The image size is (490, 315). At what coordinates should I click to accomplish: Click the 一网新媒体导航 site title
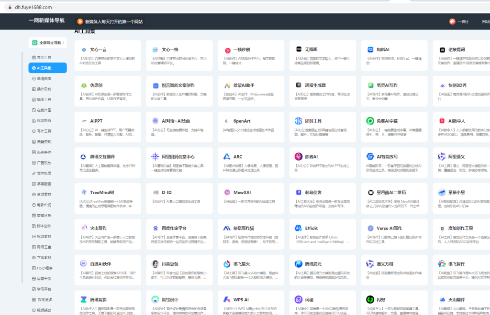(x=46, y=21)
